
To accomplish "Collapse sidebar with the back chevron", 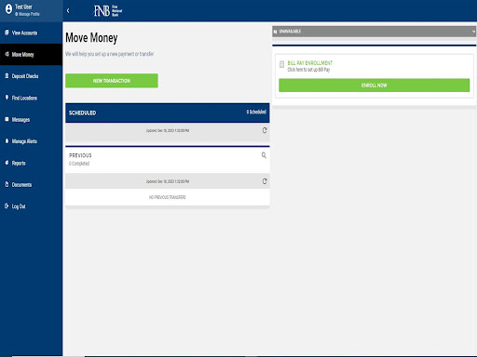I will click(x=68, y=11).
